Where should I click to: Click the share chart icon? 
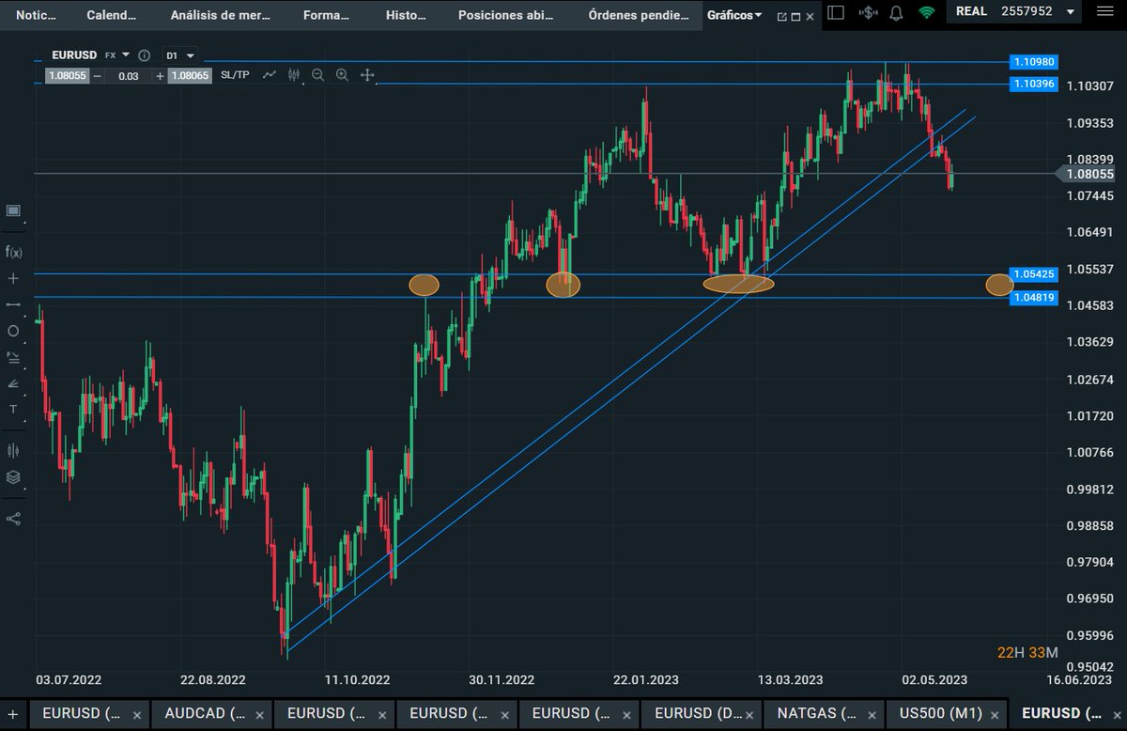coord(13,518)
